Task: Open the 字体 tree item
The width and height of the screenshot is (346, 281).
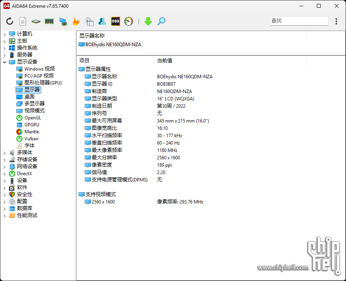Action: 26,146
